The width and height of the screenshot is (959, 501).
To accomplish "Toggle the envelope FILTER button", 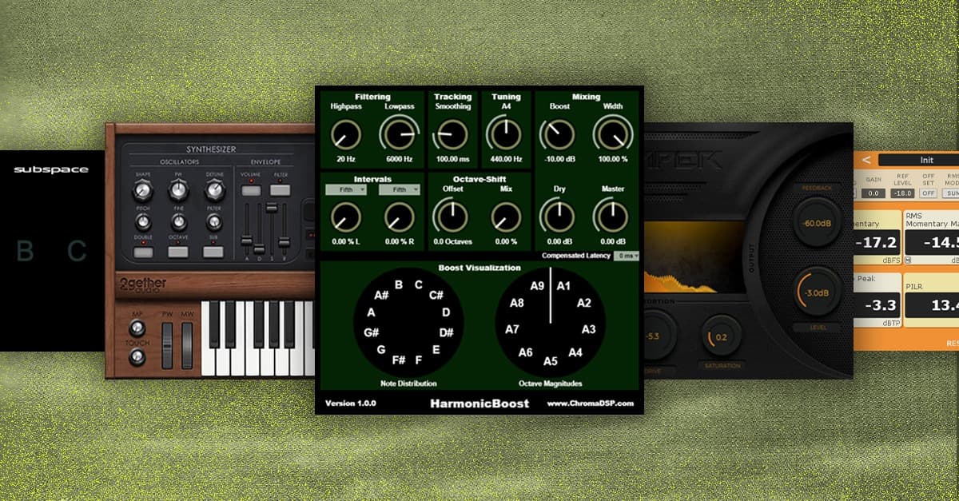I will pyautogui.click(x=279, y=189).
